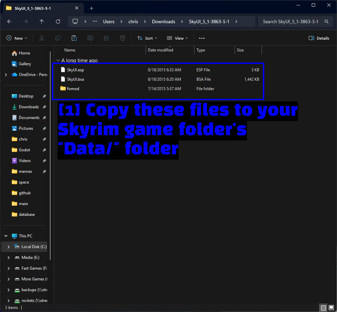Click the Delete trash icon

(123, 38)
